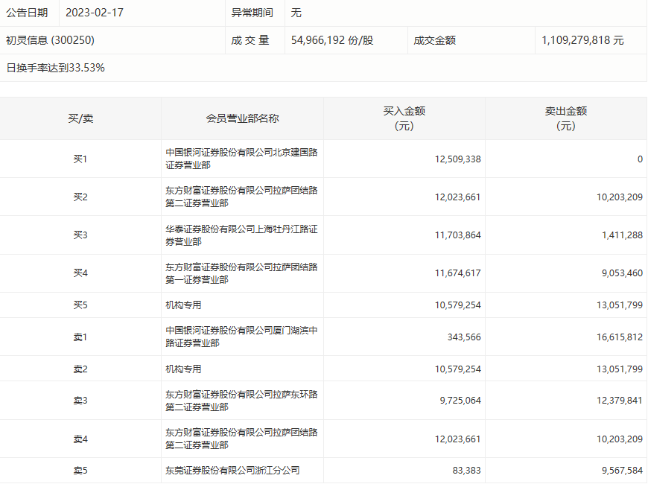This screenshot has height=487, width=648.
Task: Click 机构专用 in the 卖2 row
Action: click(183, 369)
